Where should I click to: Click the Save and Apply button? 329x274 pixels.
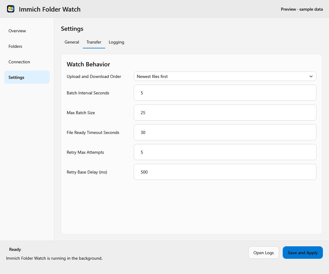pyautogui.click(x=302, y=253)
